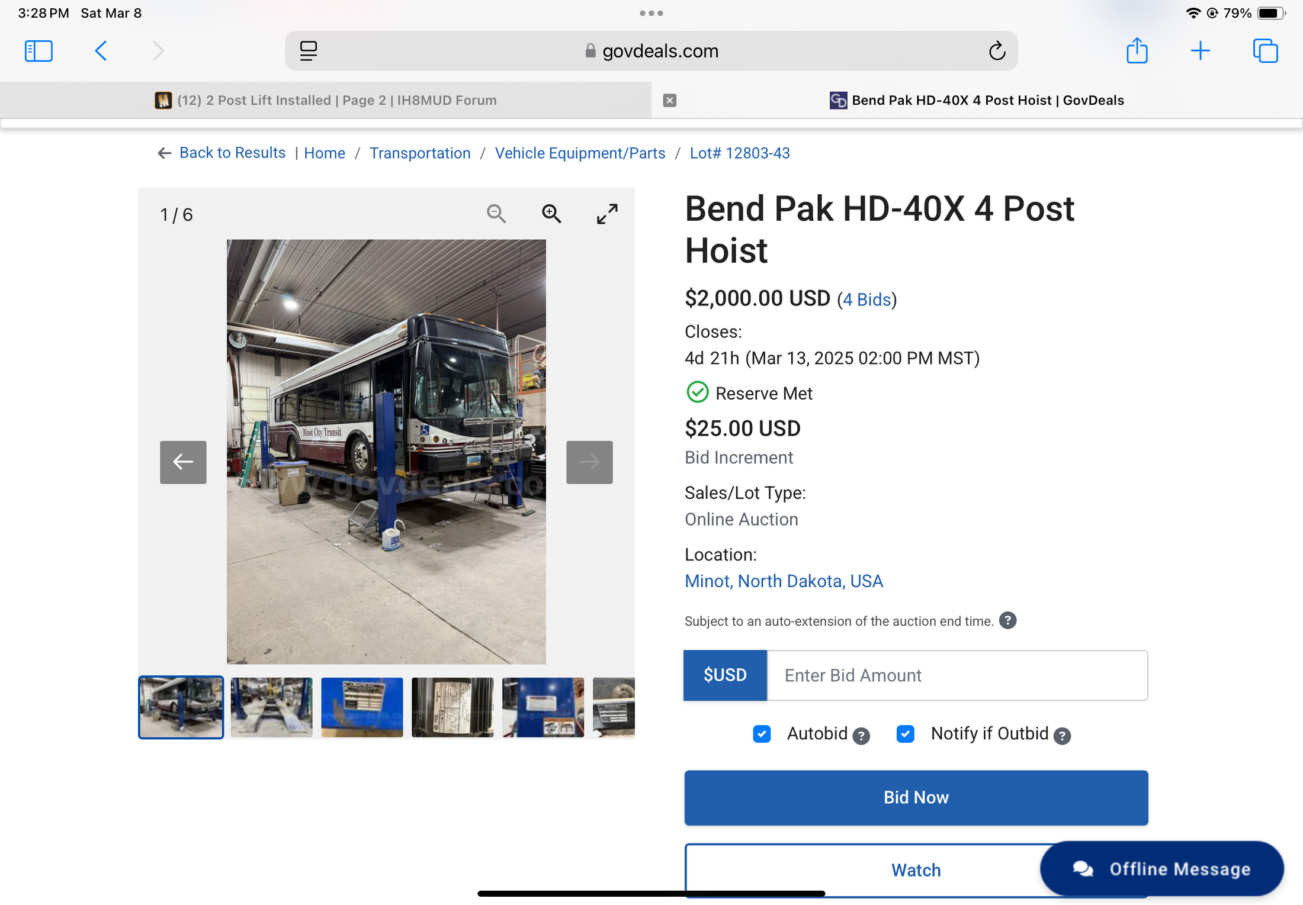Viewport: 1303px width, 905px height.
Task: Select the fifth thumbnail of blue post
Action: point(543,707)
